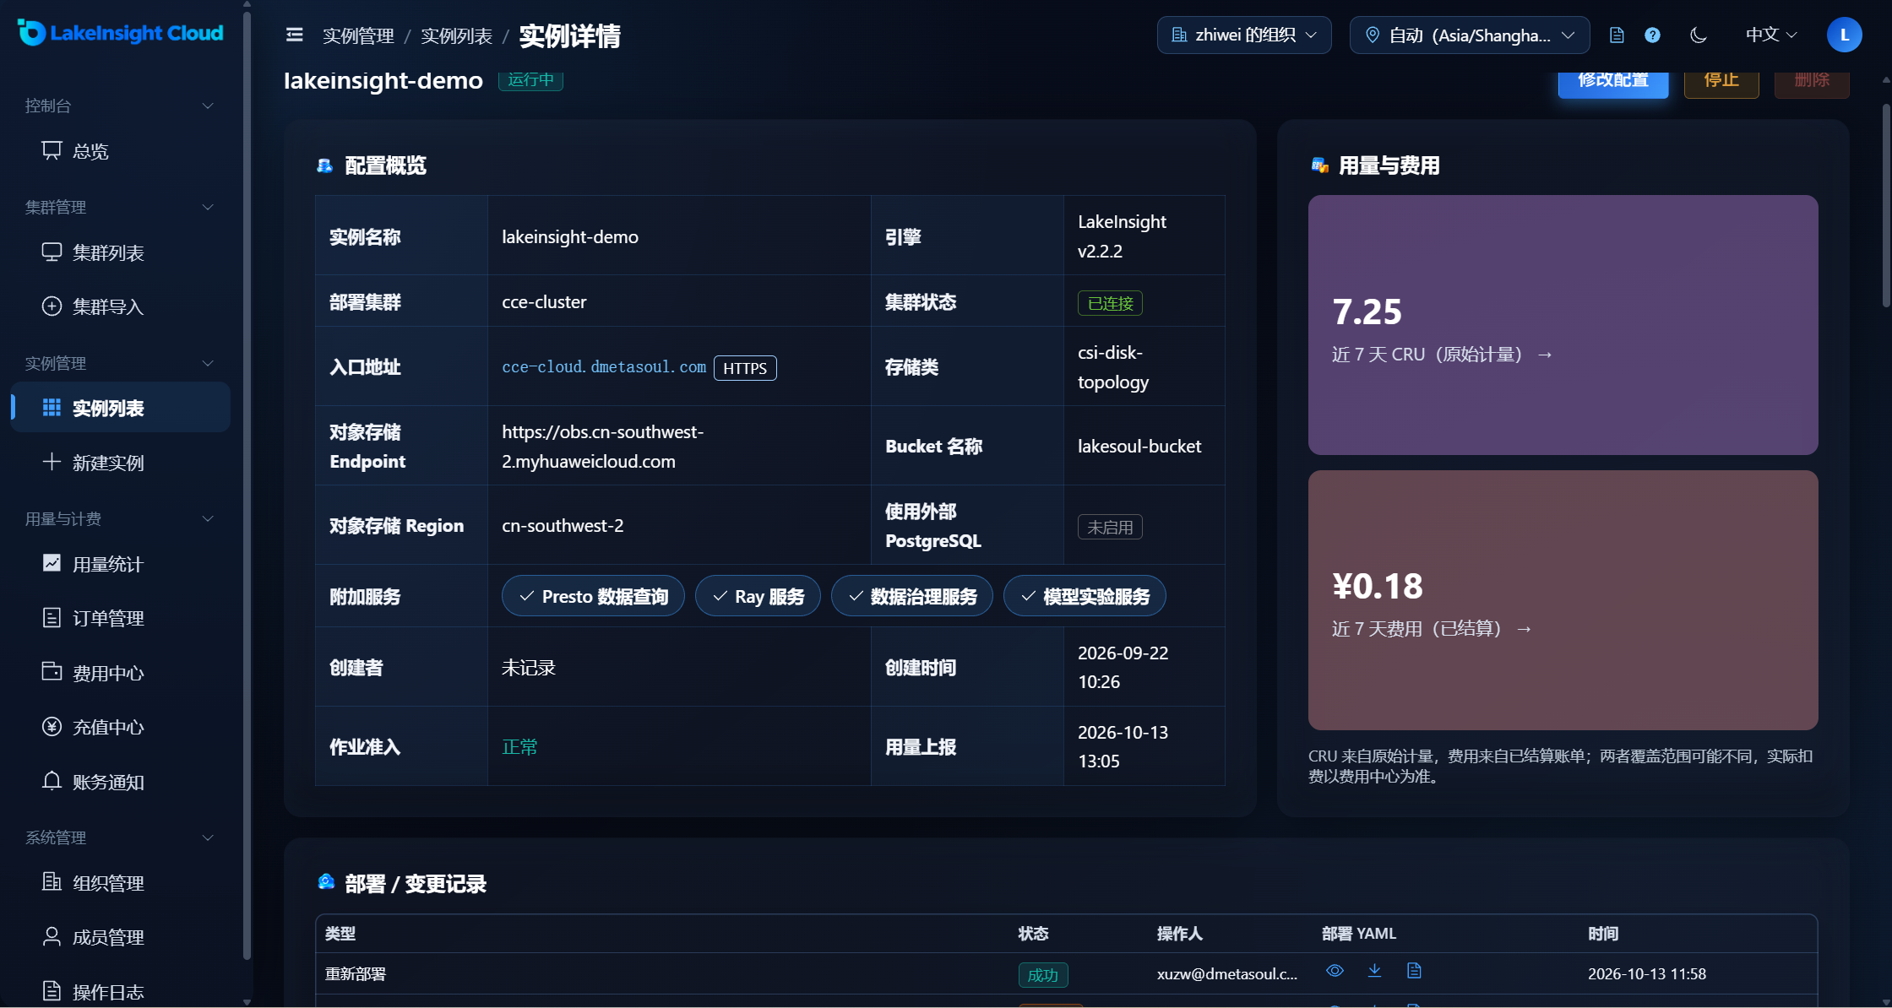This screenshot has height=1008, width=1892.
Task: Open 新建实例 in sidebar
Action: tap(120, 463)
